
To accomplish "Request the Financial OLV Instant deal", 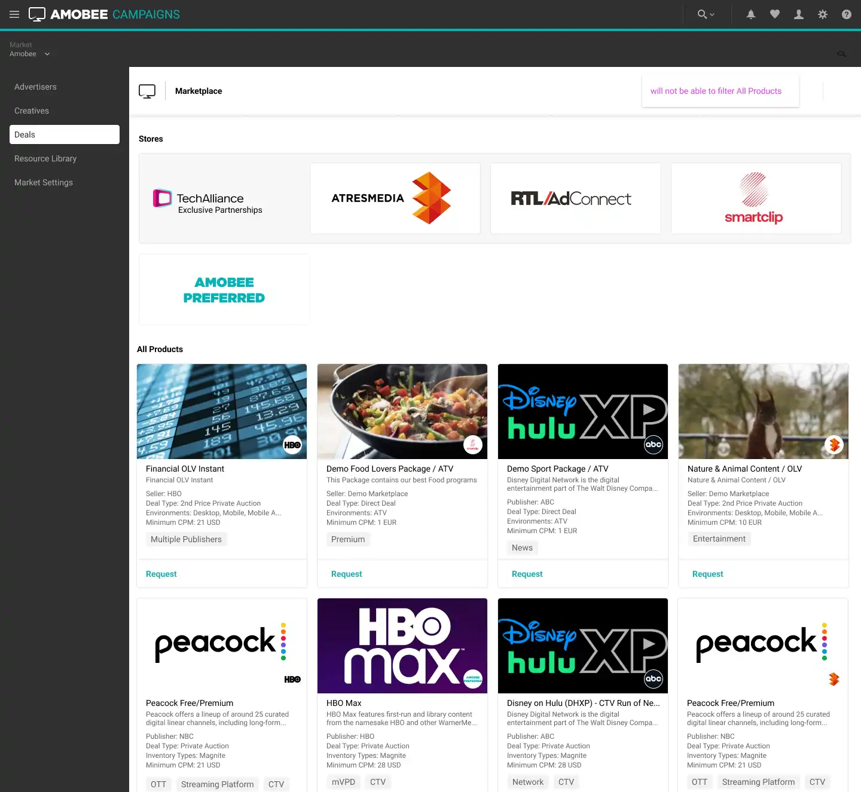I will coord(161,574).
